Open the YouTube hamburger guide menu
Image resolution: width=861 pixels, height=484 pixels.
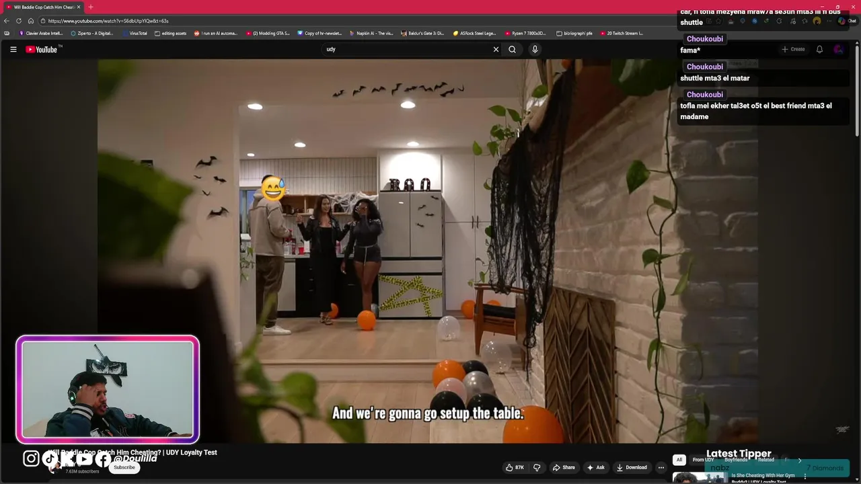click(x=13, y=49)
